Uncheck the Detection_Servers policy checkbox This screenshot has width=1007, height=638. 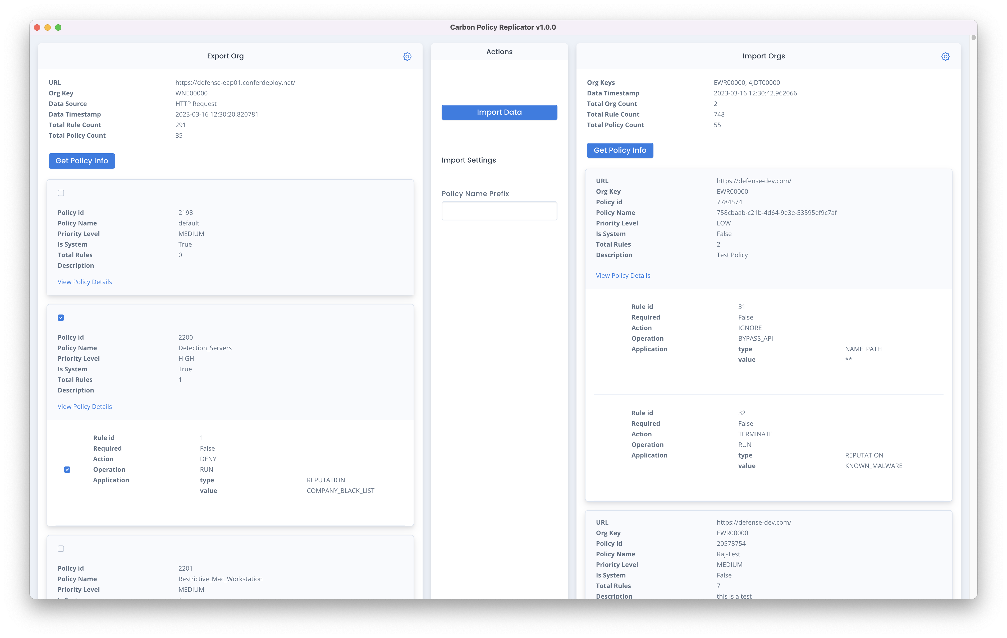(x=61, y=318)
